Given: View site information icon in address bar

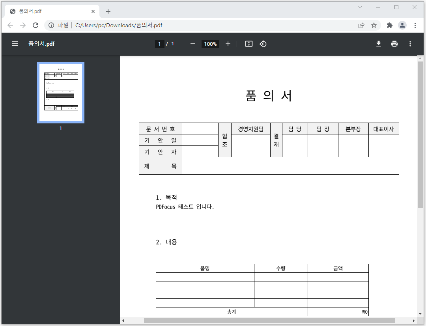Looking at the screenshot, I should (51, 25).
